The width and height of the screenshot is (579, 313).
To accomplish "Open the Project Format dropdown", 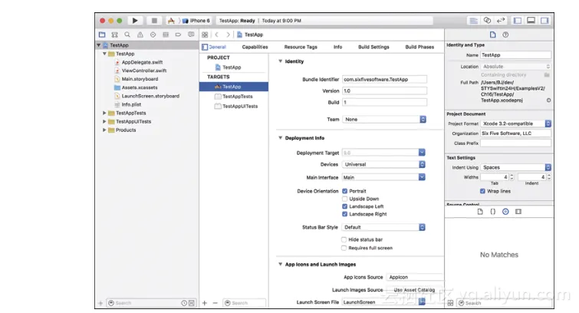I will [x=516, y=124].
